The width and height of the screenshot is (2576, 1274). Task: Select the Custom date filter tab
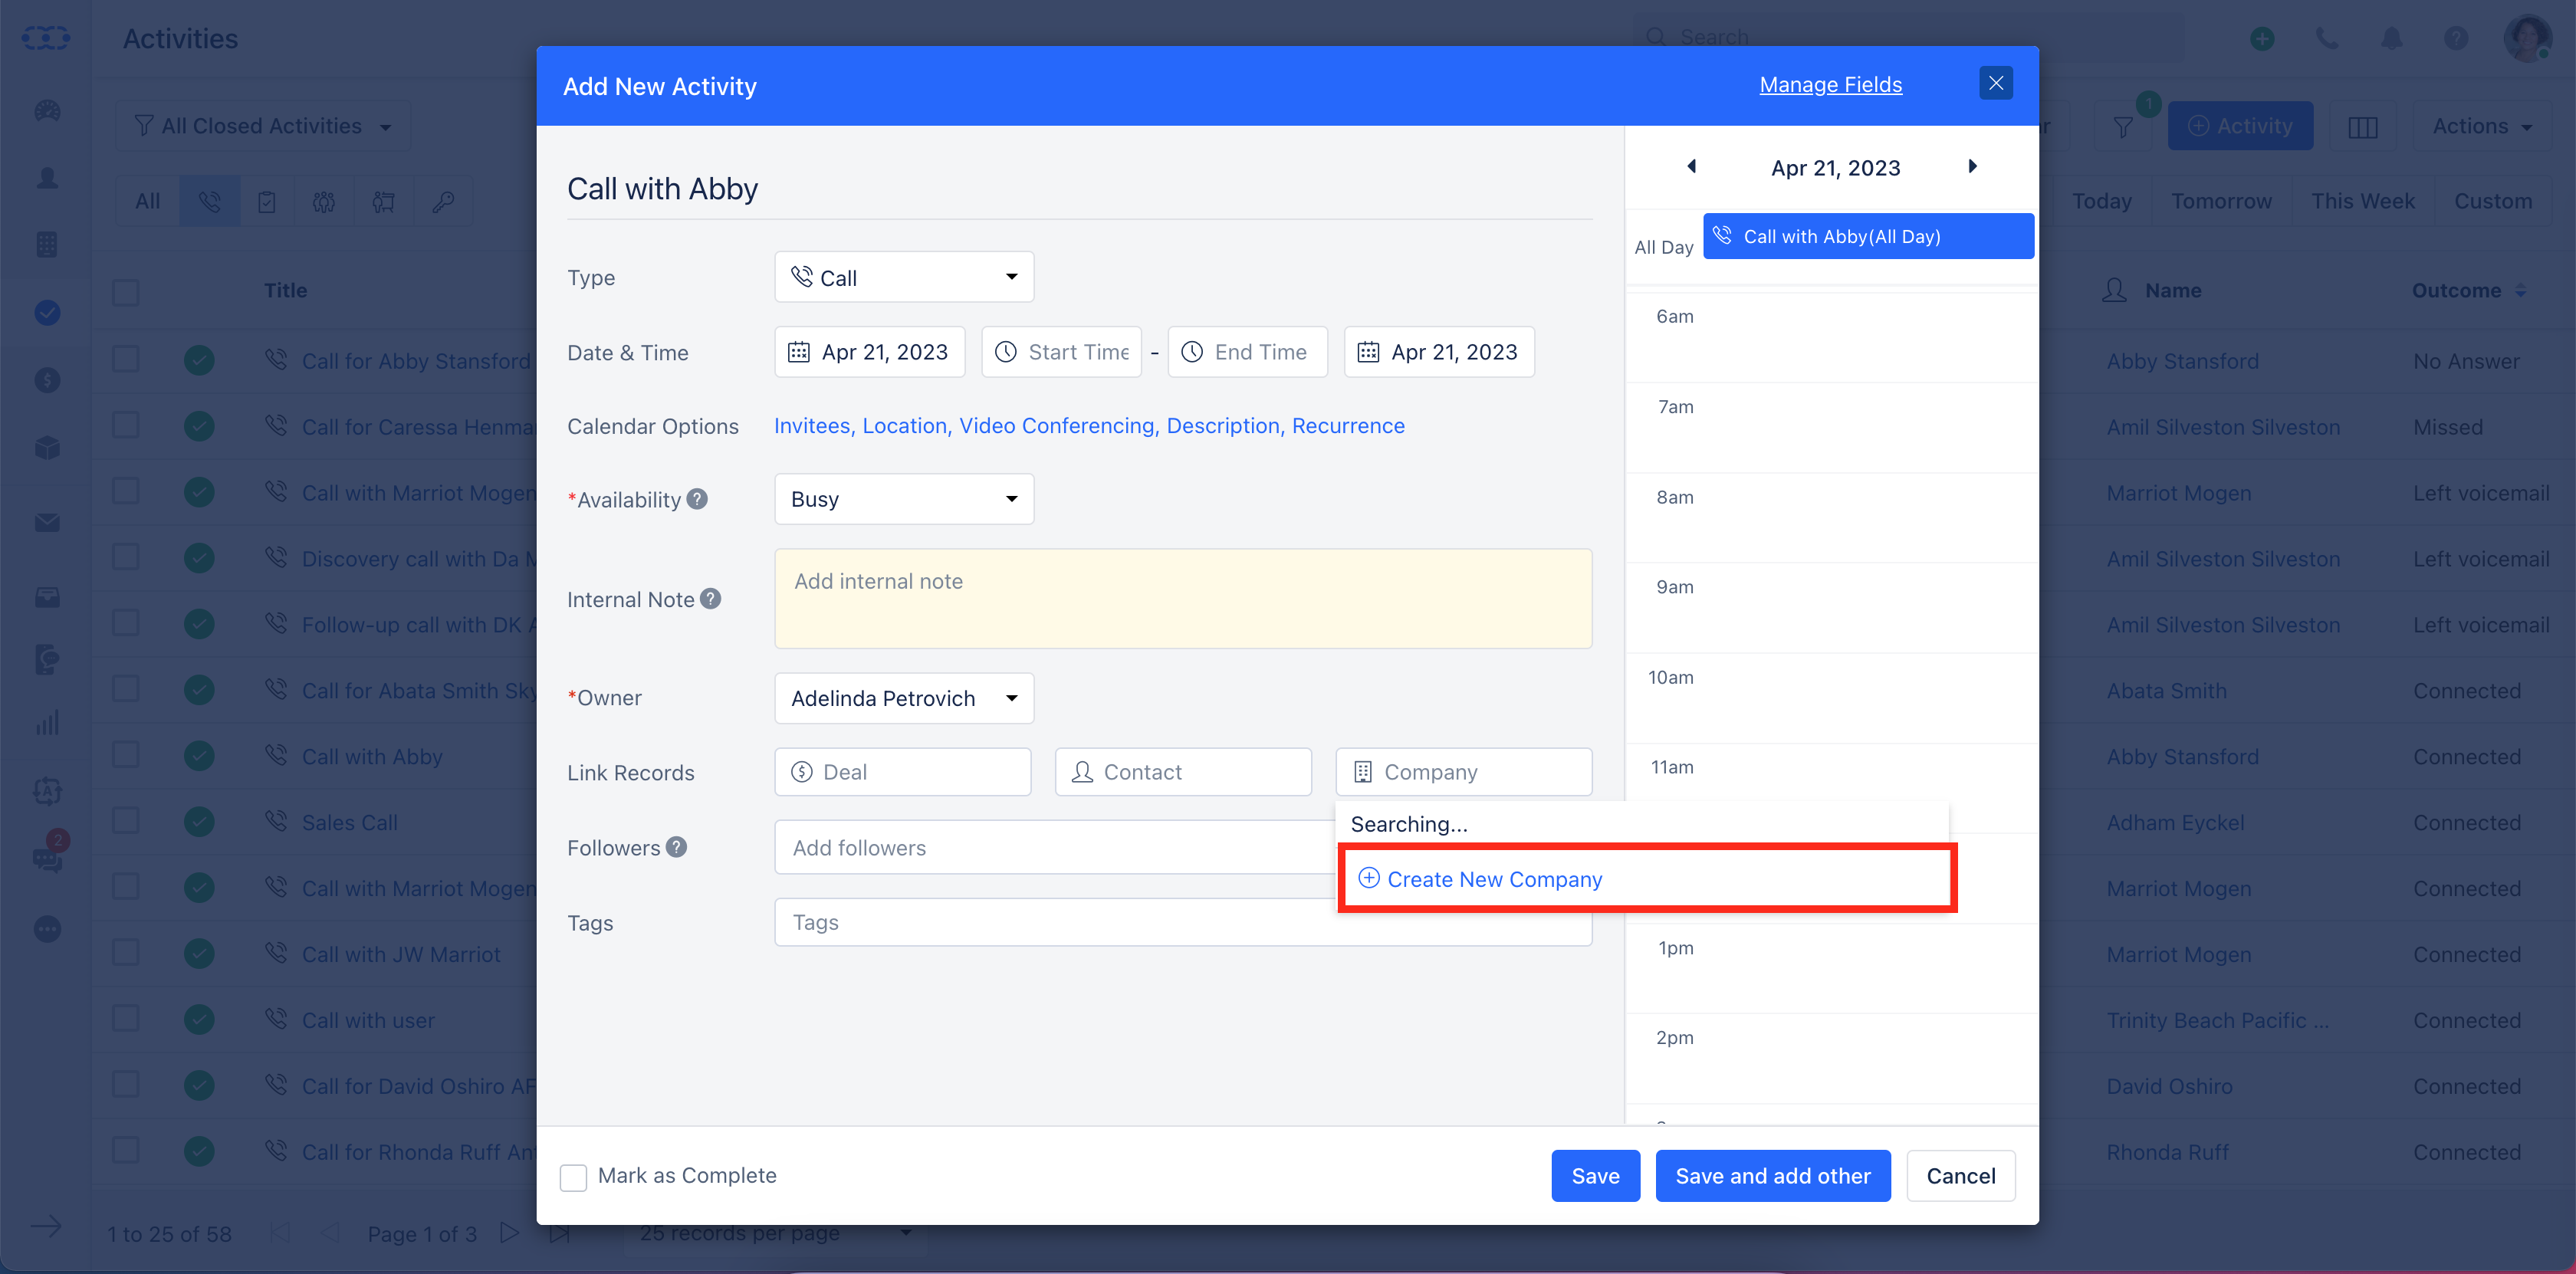tap(2493, 201)
